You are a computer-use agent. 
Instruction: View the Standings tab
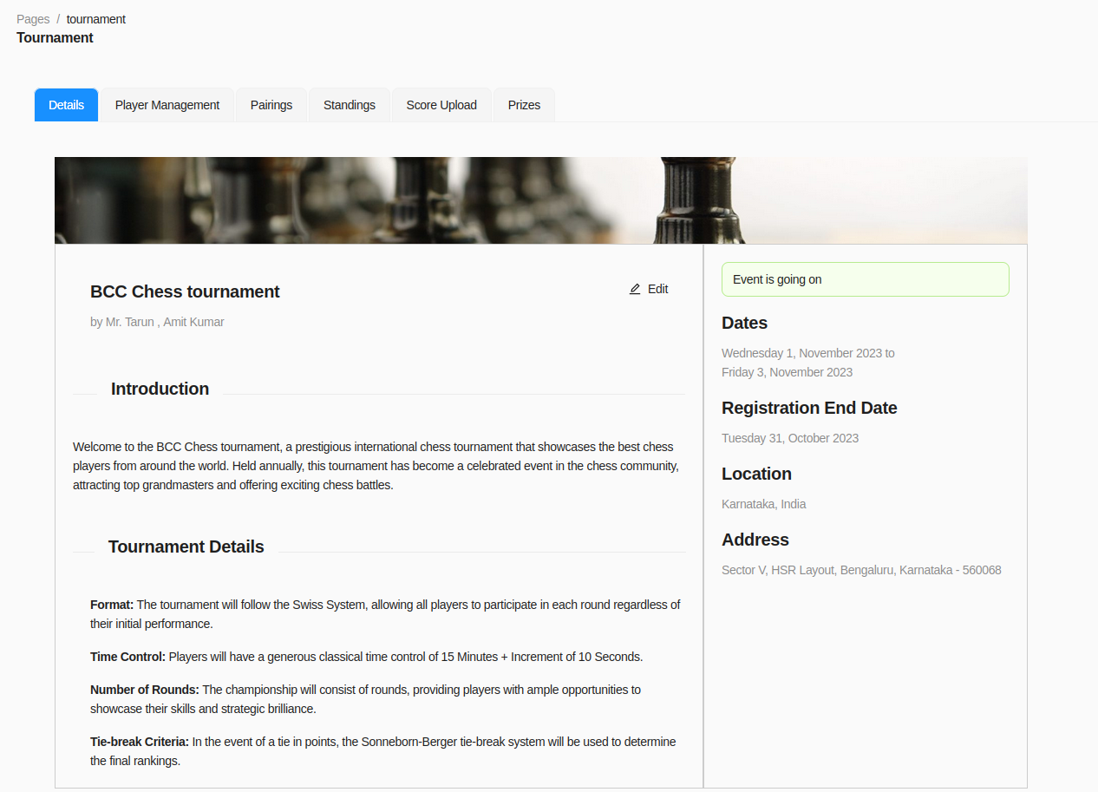pos(350,105)
